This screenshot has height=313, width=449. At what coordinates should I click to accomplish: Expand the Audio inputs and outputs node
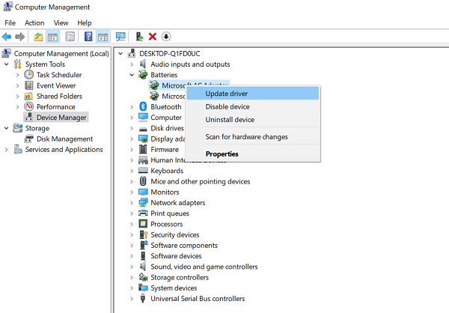point(132,64)
